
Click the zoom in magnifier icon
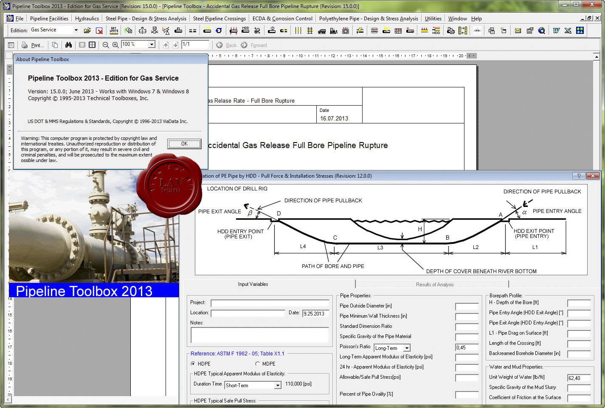click(115, 45)
